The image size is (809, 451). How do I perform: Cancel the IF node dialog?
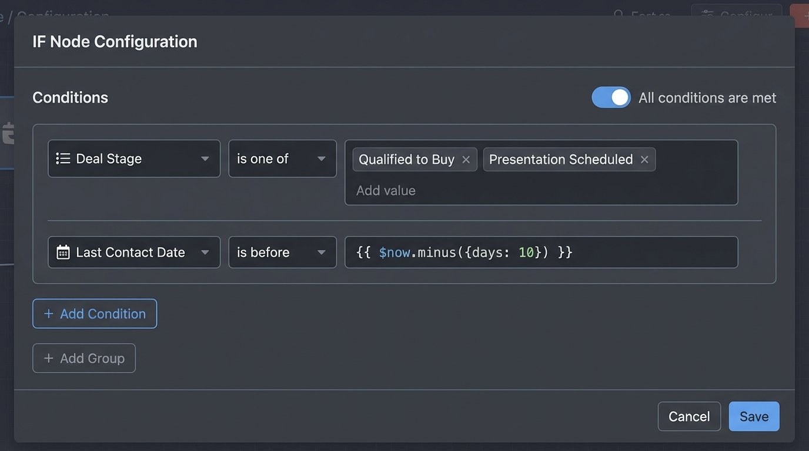click(x=688, y=416)
